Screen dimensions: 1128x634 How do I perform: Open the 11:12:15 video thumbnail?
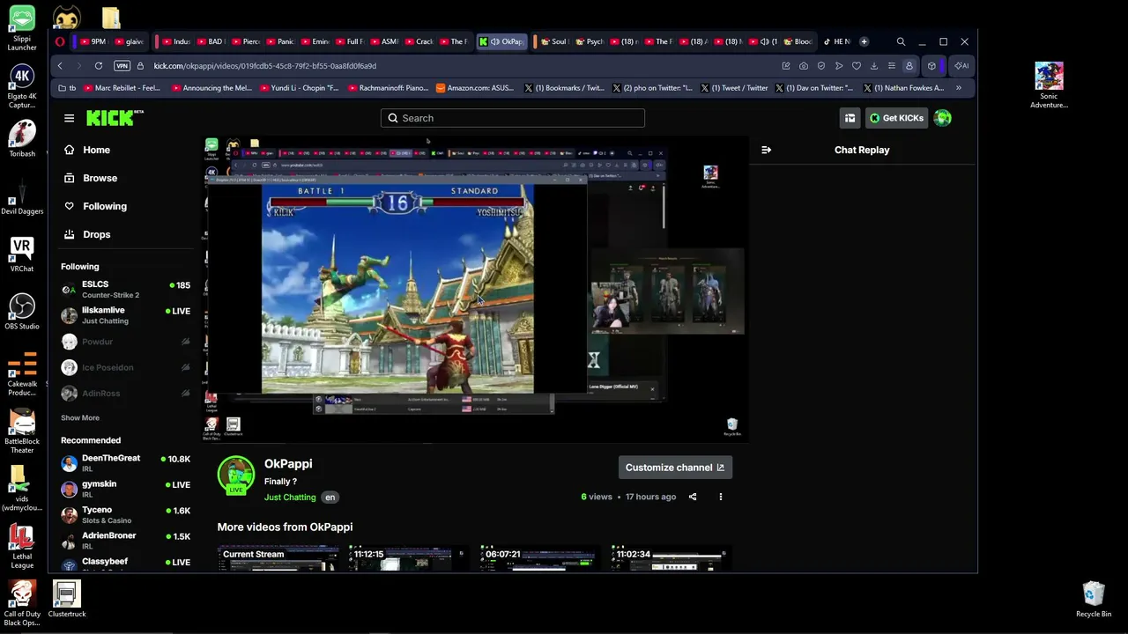(409, 558)
